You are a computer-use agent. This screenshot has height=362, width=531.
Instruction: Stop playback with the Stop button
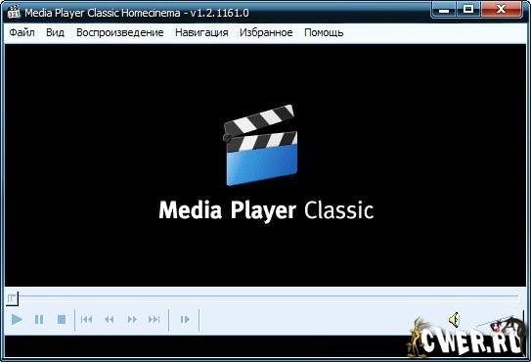(62, 319)
